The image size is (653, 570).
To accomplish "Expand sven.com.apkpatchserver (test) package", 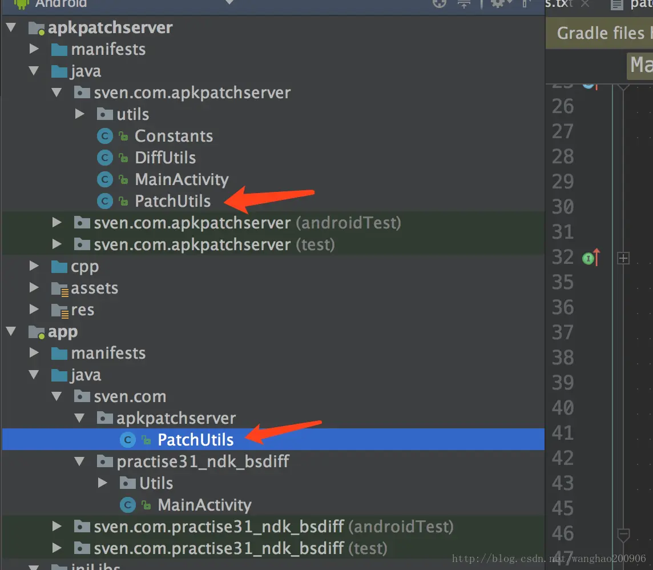I will pos(57,244).
